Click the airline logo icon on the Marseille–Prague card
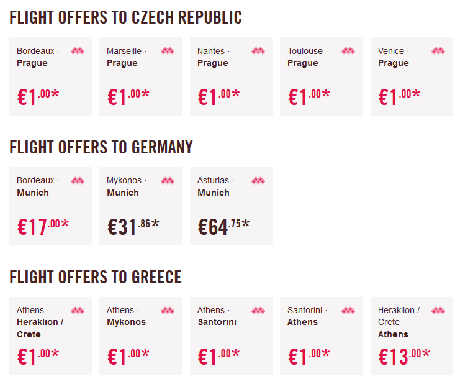The image size is (455, 379). click(x=168, y=51)
